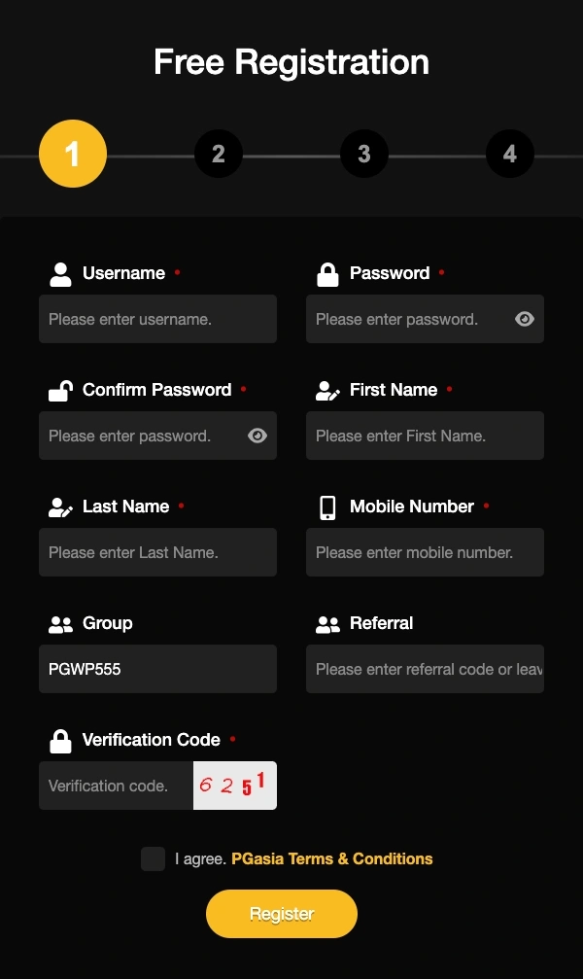Click the Last Name user-edit icon

pyautogui.click(x=60, y=507)
